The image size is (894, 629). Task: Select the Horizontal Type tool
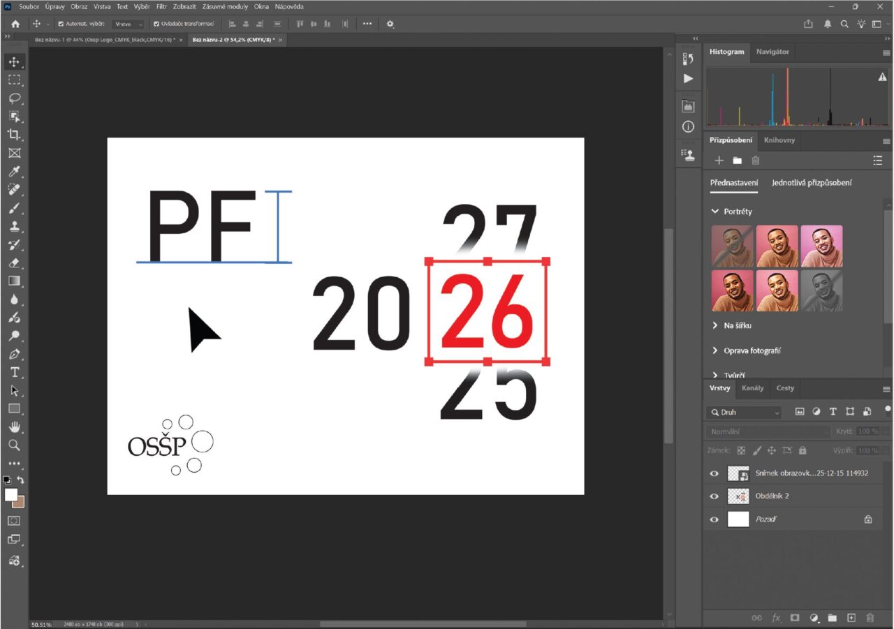click(x=14, y=372)
